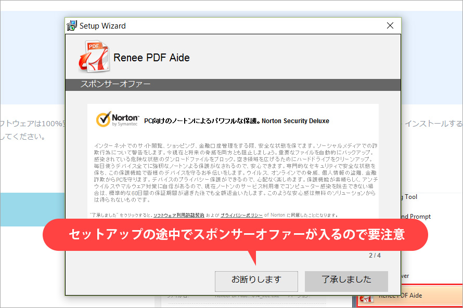
Task: Click the スポンサーオファー header text
Action: click(115, 84)
